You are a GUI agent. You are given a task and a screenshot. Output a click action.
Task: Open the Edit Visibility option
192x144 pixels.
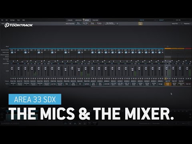[110, 24]
